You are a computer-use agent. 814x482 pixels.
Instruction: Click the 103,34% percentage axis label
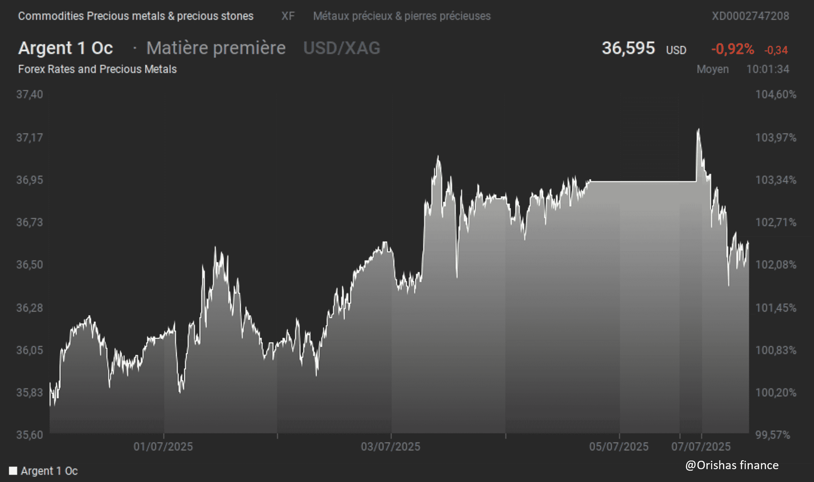776,180
